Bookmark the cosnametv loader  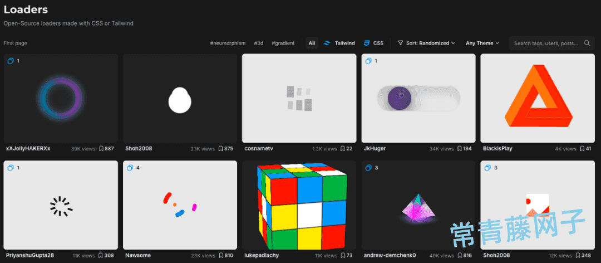click(343, 149)
